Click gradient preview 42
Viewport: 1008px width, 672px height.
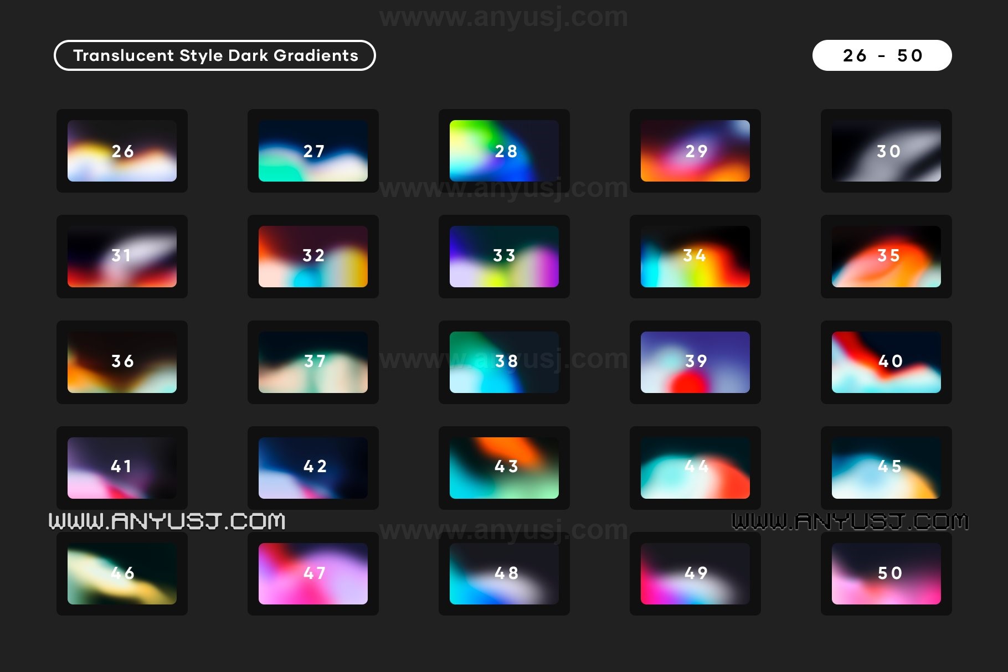point(313,468)
